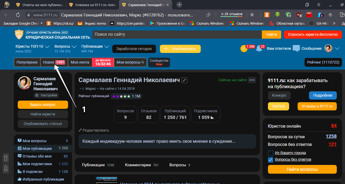Click the pencil icon next to the profile name

(x=184, y=80)
